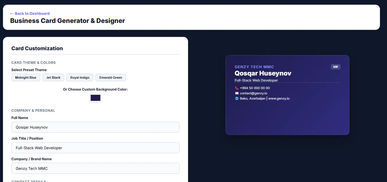Click the name Qosqar Huseynov on the card
Screen dimensions: 387x182
pyautogui.click(x=263, y=73)
